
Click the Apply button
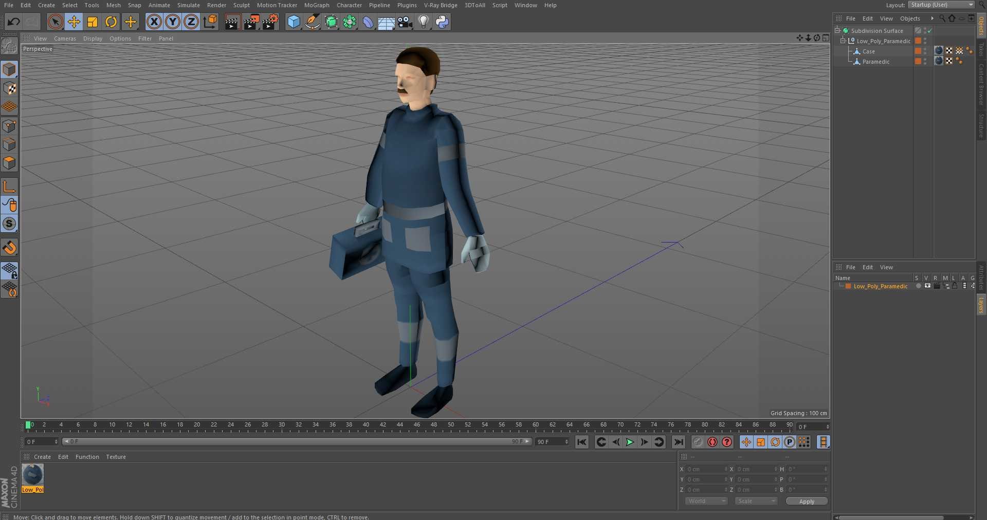click(x=807, y=502)
